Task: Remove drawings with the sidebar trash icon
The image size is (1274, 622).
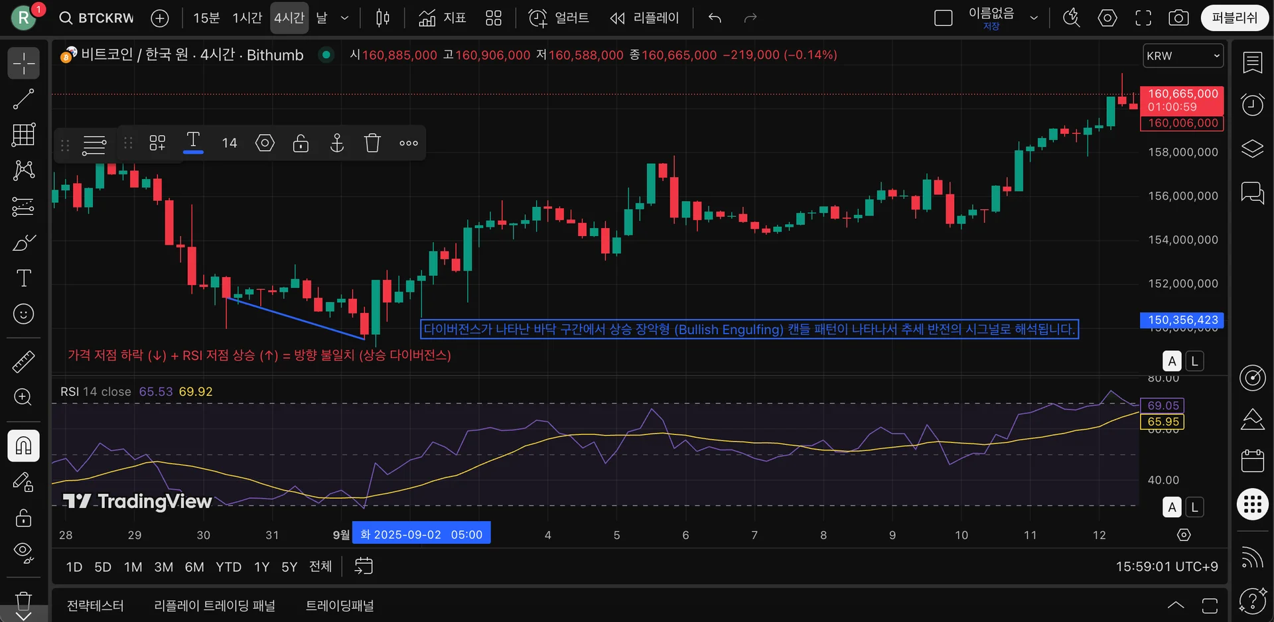Action: pos(24,601)
